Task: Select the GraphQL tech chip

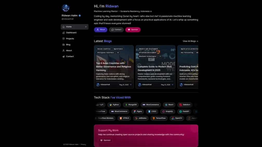Action: 168,111
